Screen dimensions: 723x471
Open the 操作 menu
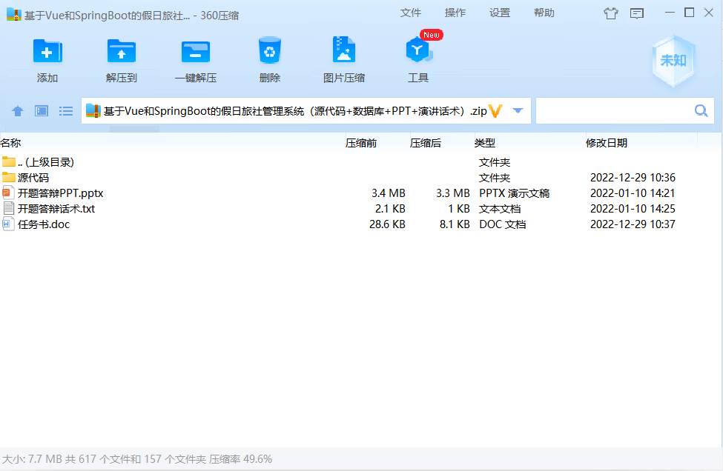[x=455, y=13]
